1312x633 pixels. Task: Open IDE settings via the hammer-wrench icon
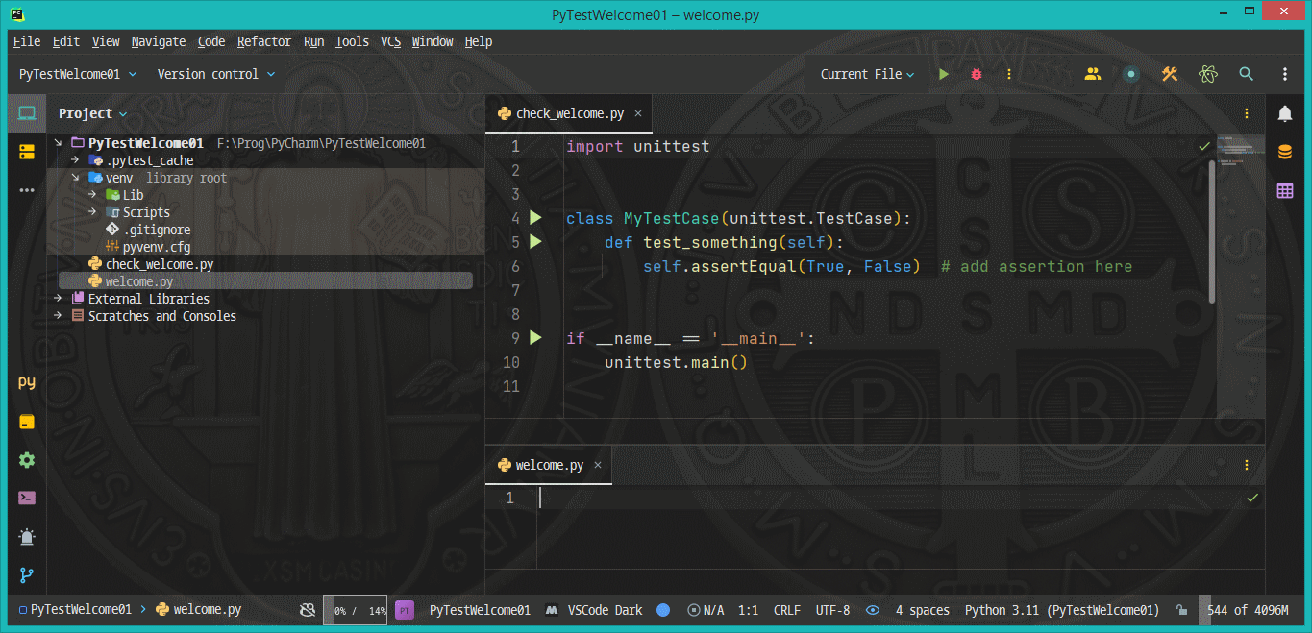click(1170, 74)
